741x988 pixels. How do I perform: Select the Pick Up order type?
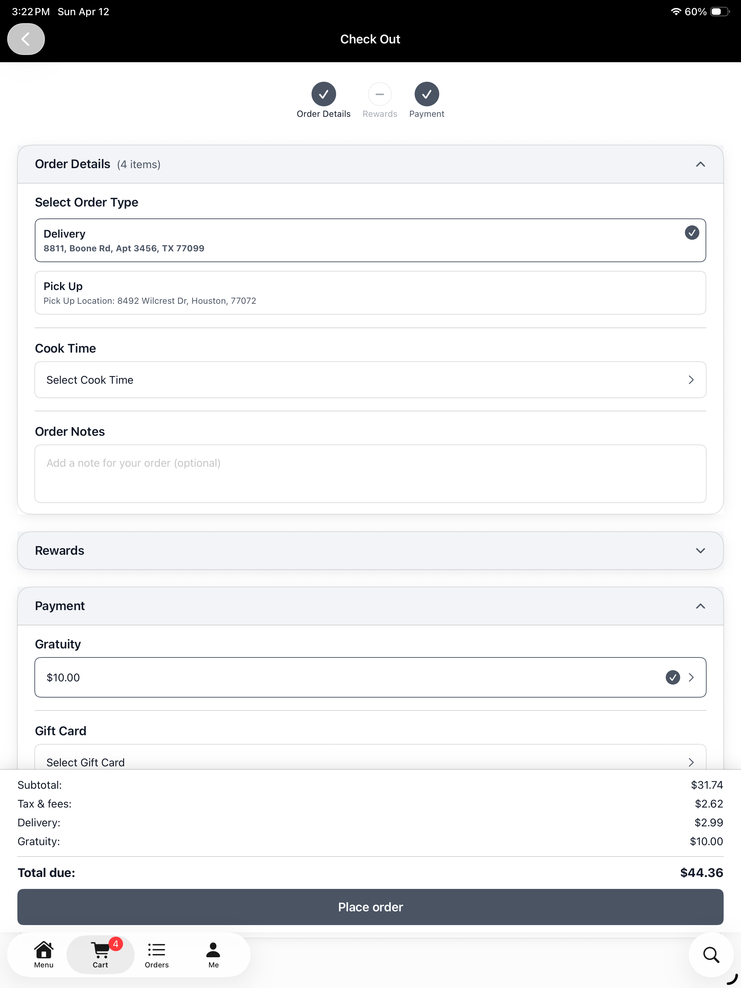point(370,293)
